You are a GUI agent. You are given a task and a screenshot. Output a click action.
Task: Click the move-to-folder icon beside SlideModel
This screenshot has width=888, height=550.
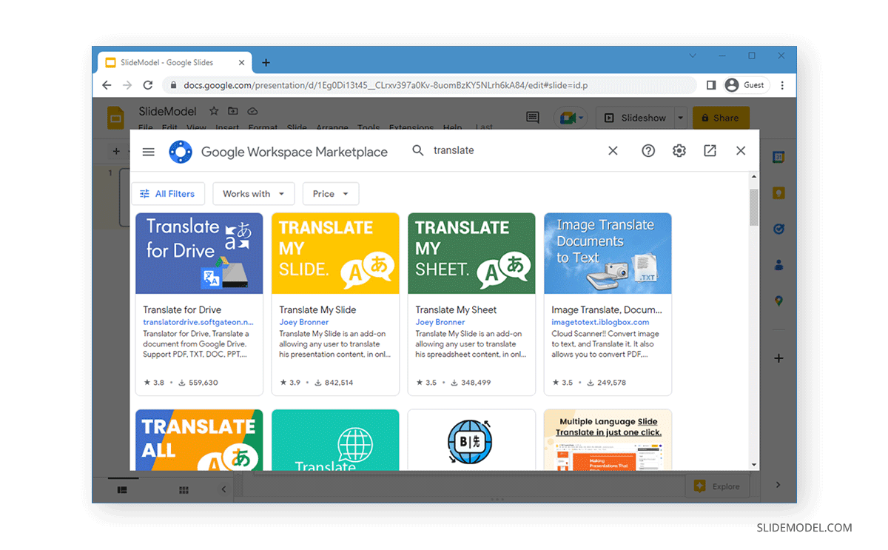pos(233,111)
